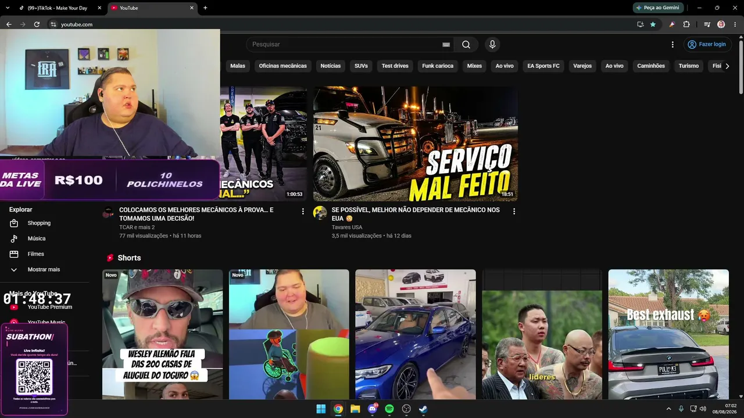Image resolution: width=744 pixels, height=418 pixels.
Task: Filter by the Notícias chip
Action: coord(331,66)
